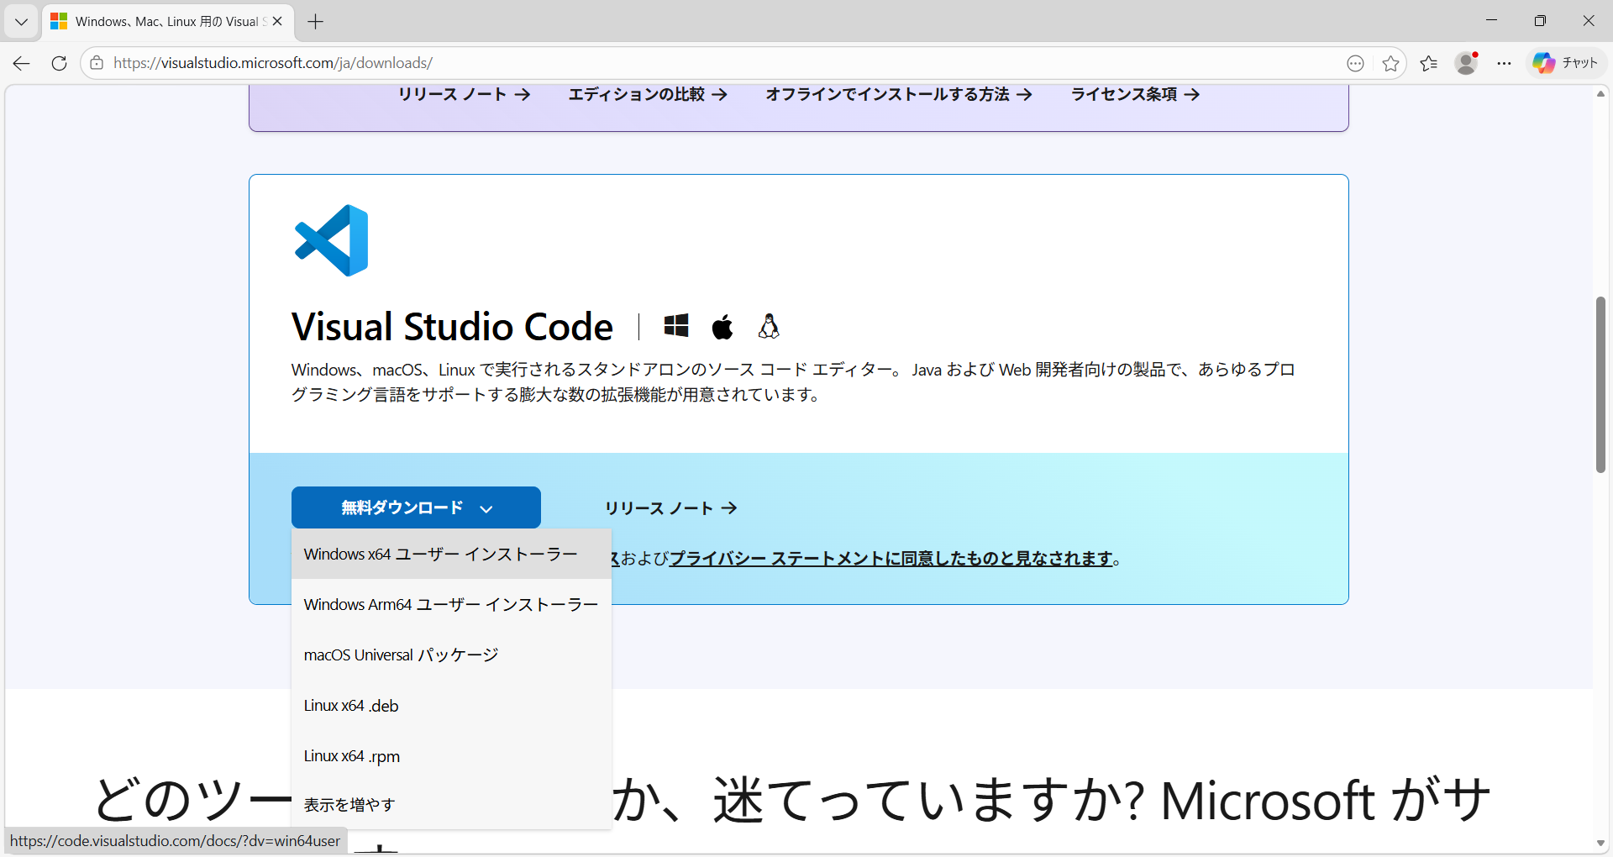1613x857 pixels.
Task: Click the browser back arrow icon
Action: pos(22,63)
